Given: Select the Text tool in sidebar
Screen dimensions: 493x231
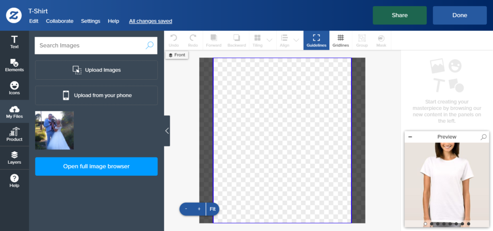Looking at the screenshot, I should (x=14, y=42).
